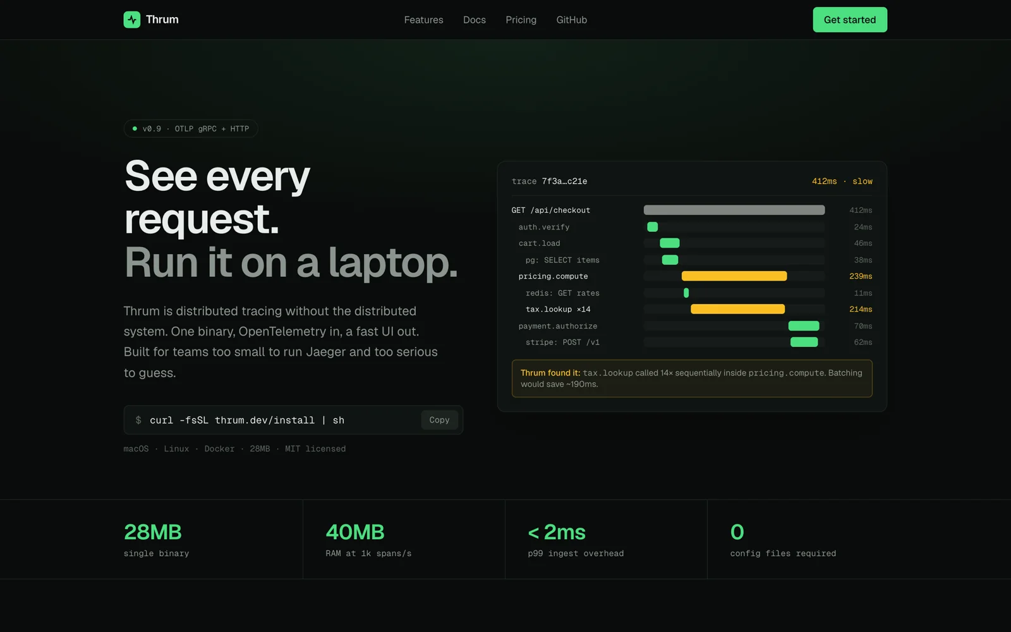The width and height of the screenshot is (1011, 632).
Task: Go to the Docs page
Action: click(x=475, y=20)
